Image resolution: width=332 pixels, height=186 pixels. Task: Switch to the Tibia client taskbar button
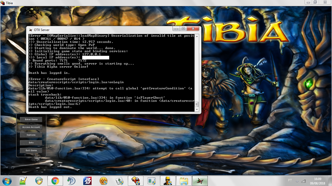point(136,181)
